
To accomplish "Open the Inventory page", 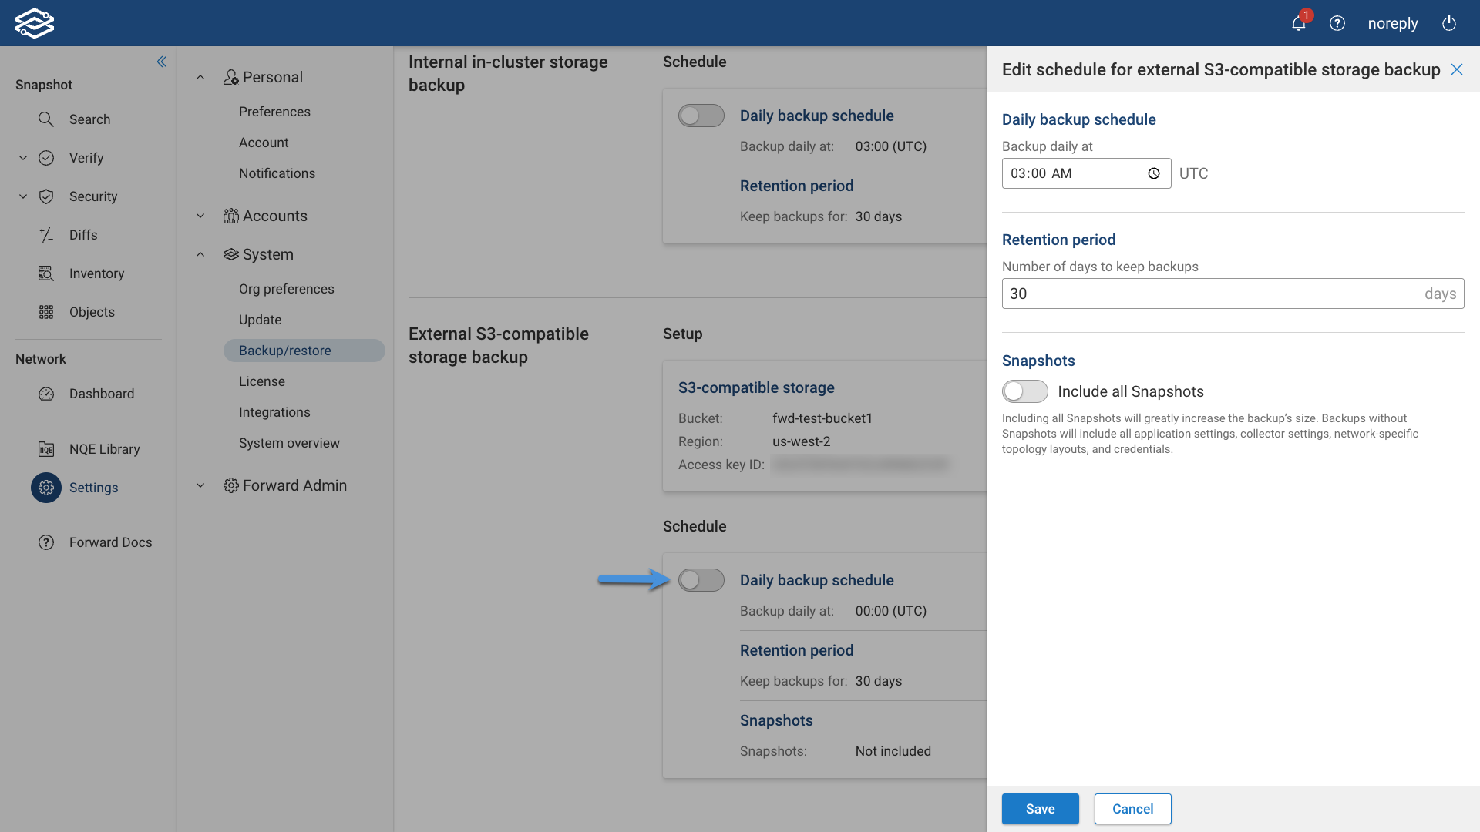I will (x=96, y=273).
